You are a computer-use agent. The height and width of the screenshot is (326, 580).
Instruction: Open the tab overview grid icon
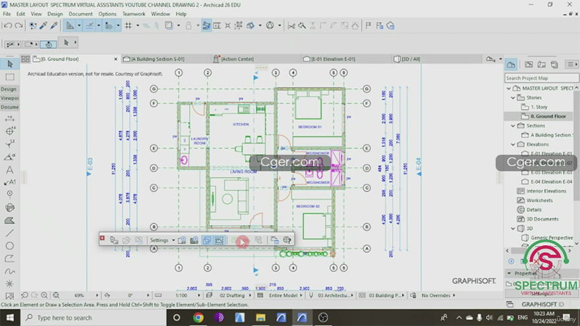click(25, 59)
